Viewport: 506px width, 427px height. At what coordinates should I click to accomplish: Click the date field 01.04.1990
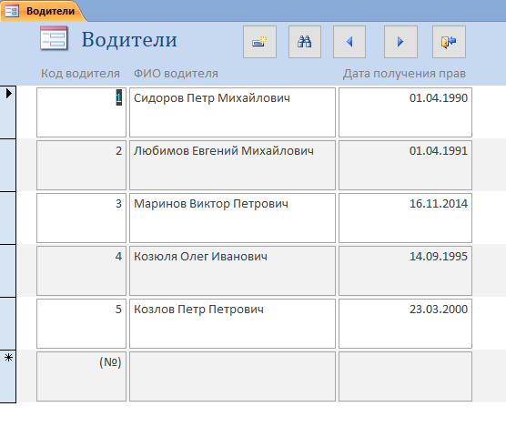[405, 112]
